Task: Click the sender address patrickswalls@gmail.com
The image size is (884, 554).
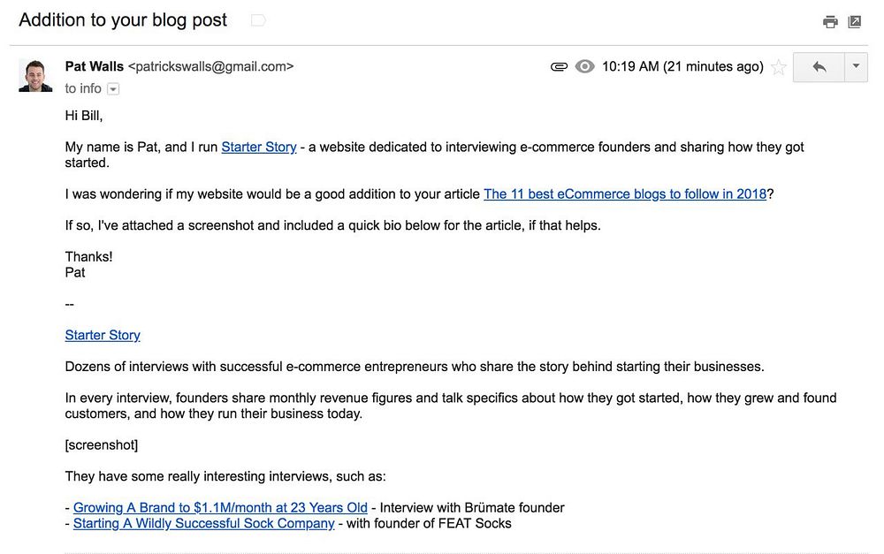Action: (210, 66)
